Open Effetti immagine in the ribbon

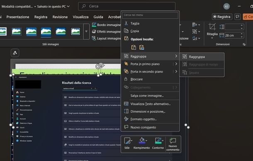click(x=106, y=32)
